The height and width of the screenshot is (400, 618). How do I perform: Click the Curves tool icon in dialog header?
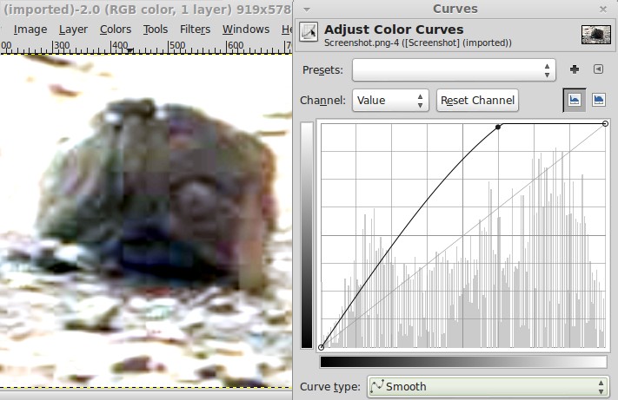[x=308, y=32]
